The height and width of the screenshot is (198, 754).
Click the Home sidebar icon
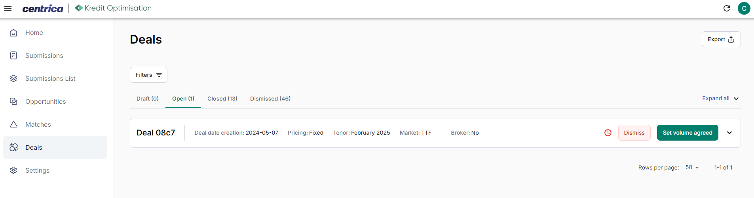tap(13, 33)
